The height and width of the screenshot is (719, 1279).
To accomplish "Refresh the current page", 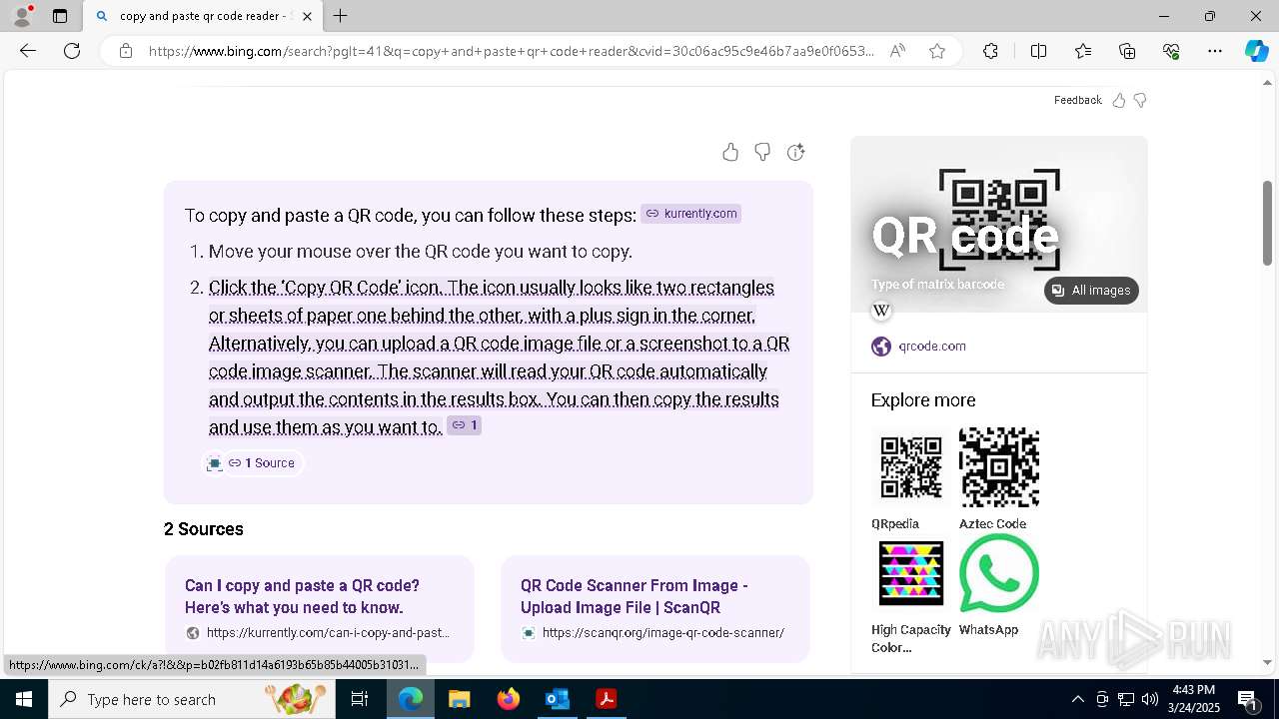I will pos(72,51).
